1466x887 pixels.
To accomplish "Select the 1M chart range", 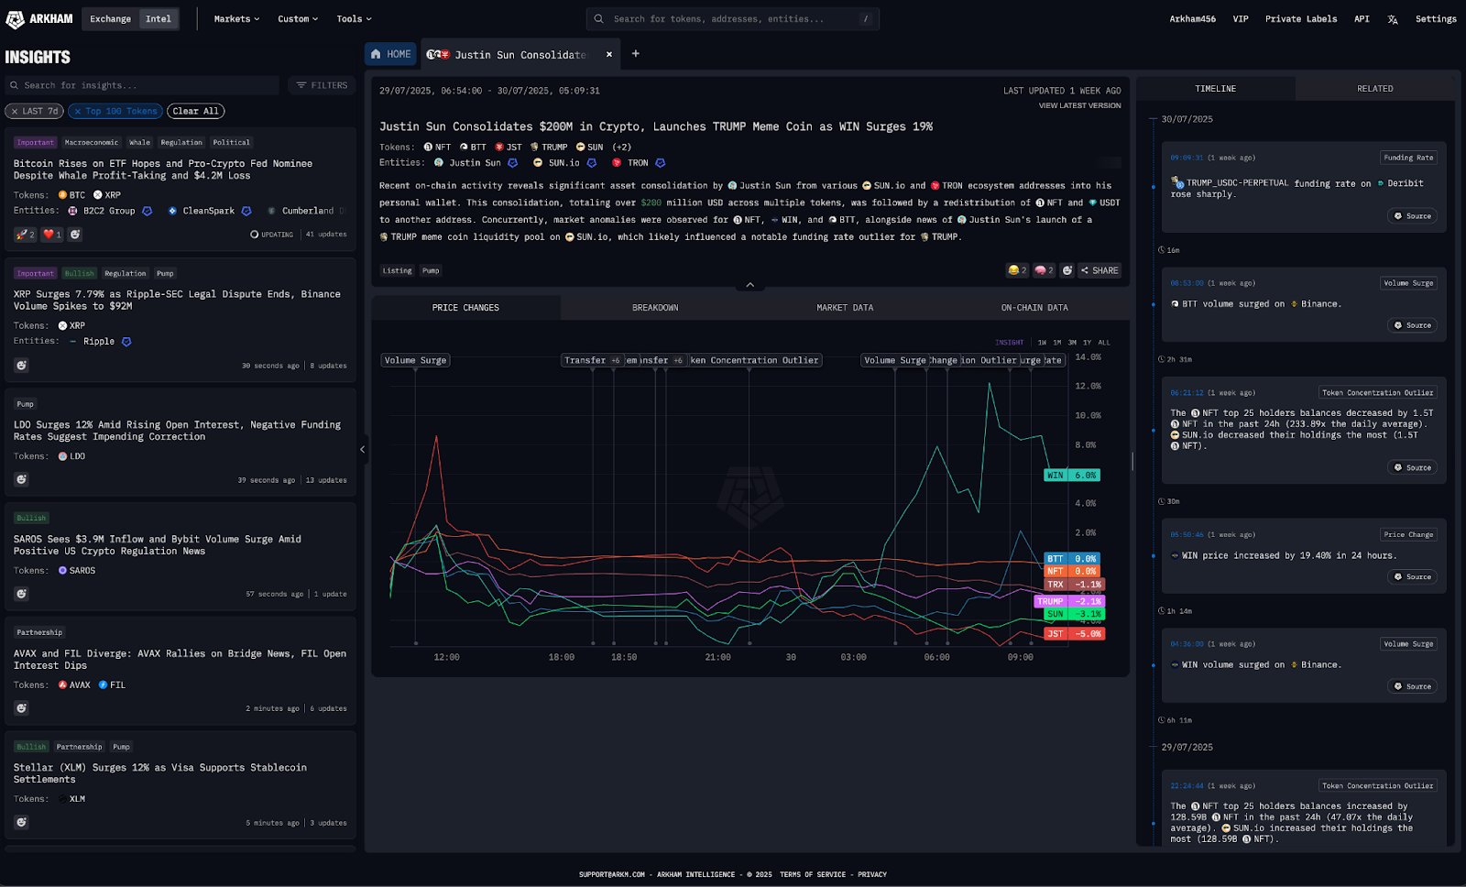I will [x=1056, y=343].
